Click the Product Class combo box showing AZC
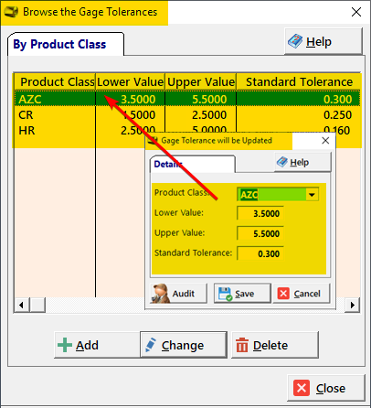Viewport: 371px width, 408px height. (x=278, y=195)
